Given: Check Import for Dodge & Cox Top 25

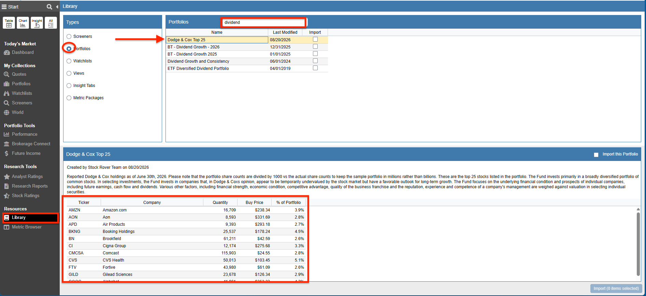Looking at the screenshot, I should click(315, 39).
